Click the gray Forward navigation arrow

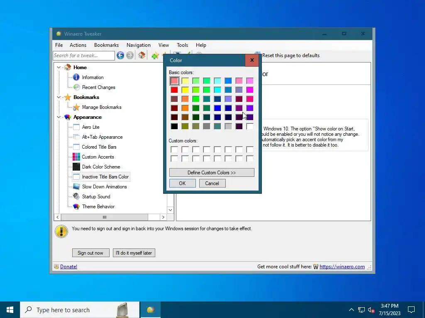click(x=130, y=55)
